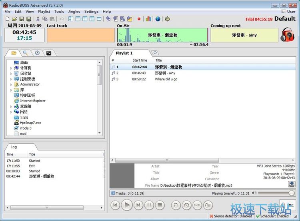Image resolution: width=300 pixels, height=221 pixels.
Task: Open the search tab with magnifier icon
Action: click(x=25, y=53)
